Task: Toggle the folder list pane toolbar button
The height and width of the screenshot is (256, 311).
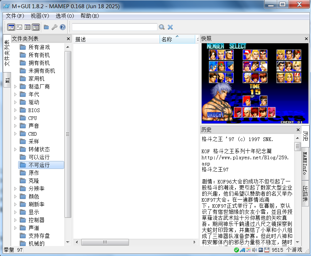Action: pos(11,27)
